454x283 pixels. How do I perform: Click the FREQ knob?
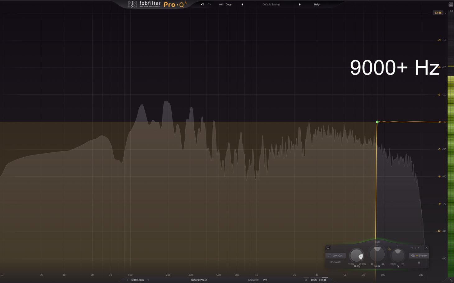click(x=356, y=256)
